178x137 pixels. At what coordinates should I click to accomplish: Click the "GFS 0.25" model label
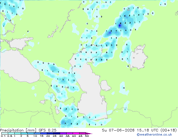pyautogui.click(x=47, y=130)
